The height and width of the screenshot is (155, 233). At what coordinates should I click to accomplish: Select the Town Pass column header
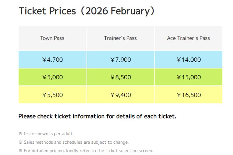52,38
